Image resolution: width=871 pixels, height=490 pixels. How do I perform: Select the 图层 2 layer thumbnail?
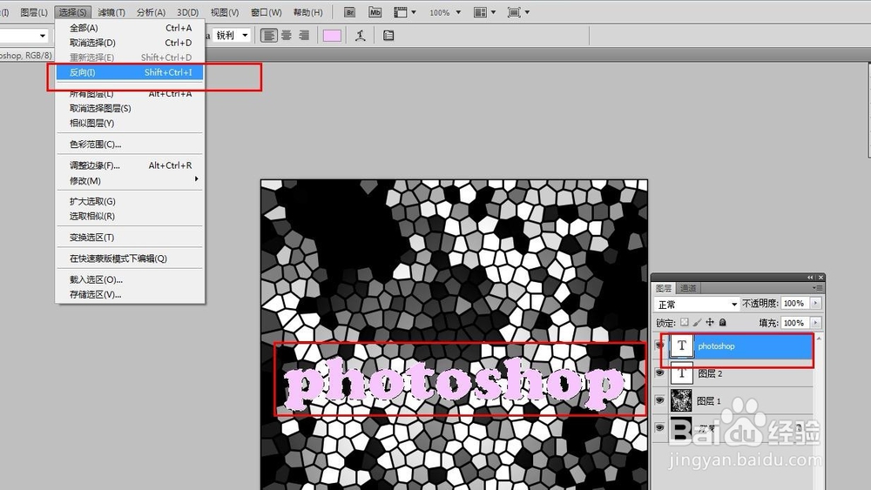[682, 373]
